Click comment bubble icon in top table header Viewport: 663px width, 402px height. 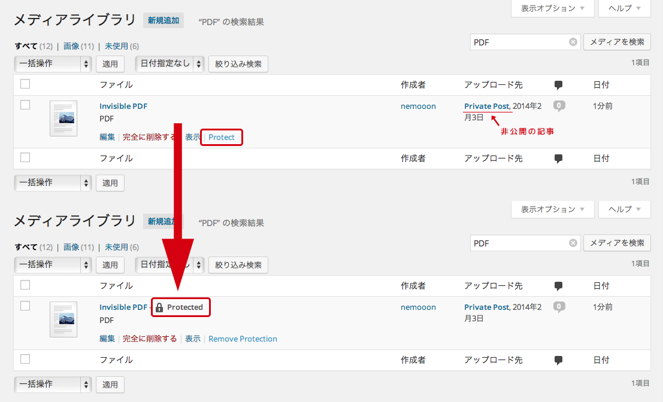[558, 85]
